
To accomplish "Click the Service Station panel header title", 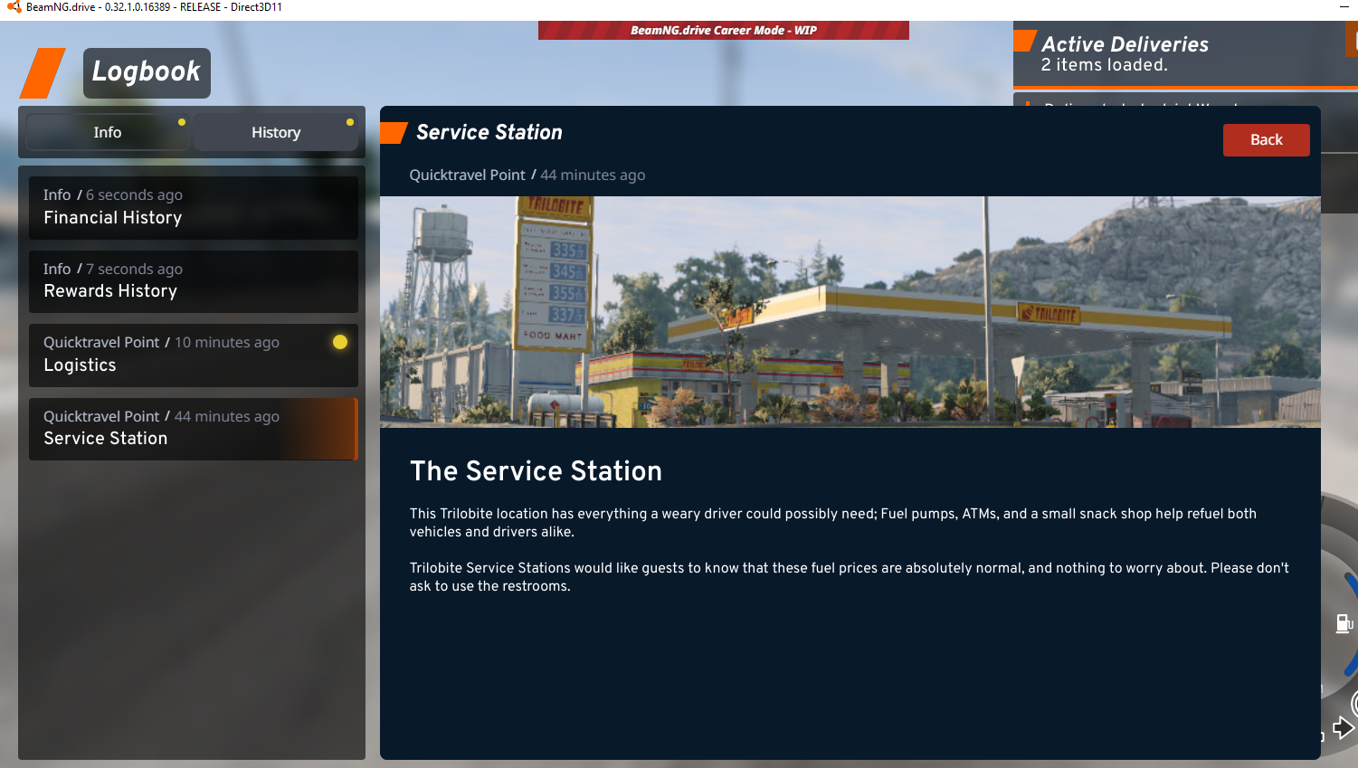I will pos(489,133).
